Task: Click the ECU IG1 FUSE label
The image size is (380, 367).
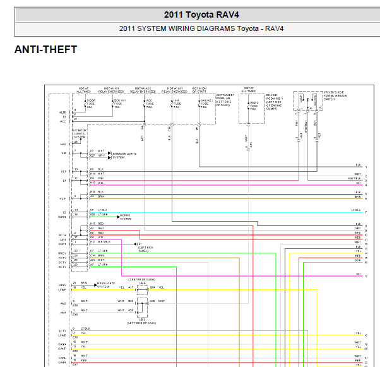Action: point(120,104)
